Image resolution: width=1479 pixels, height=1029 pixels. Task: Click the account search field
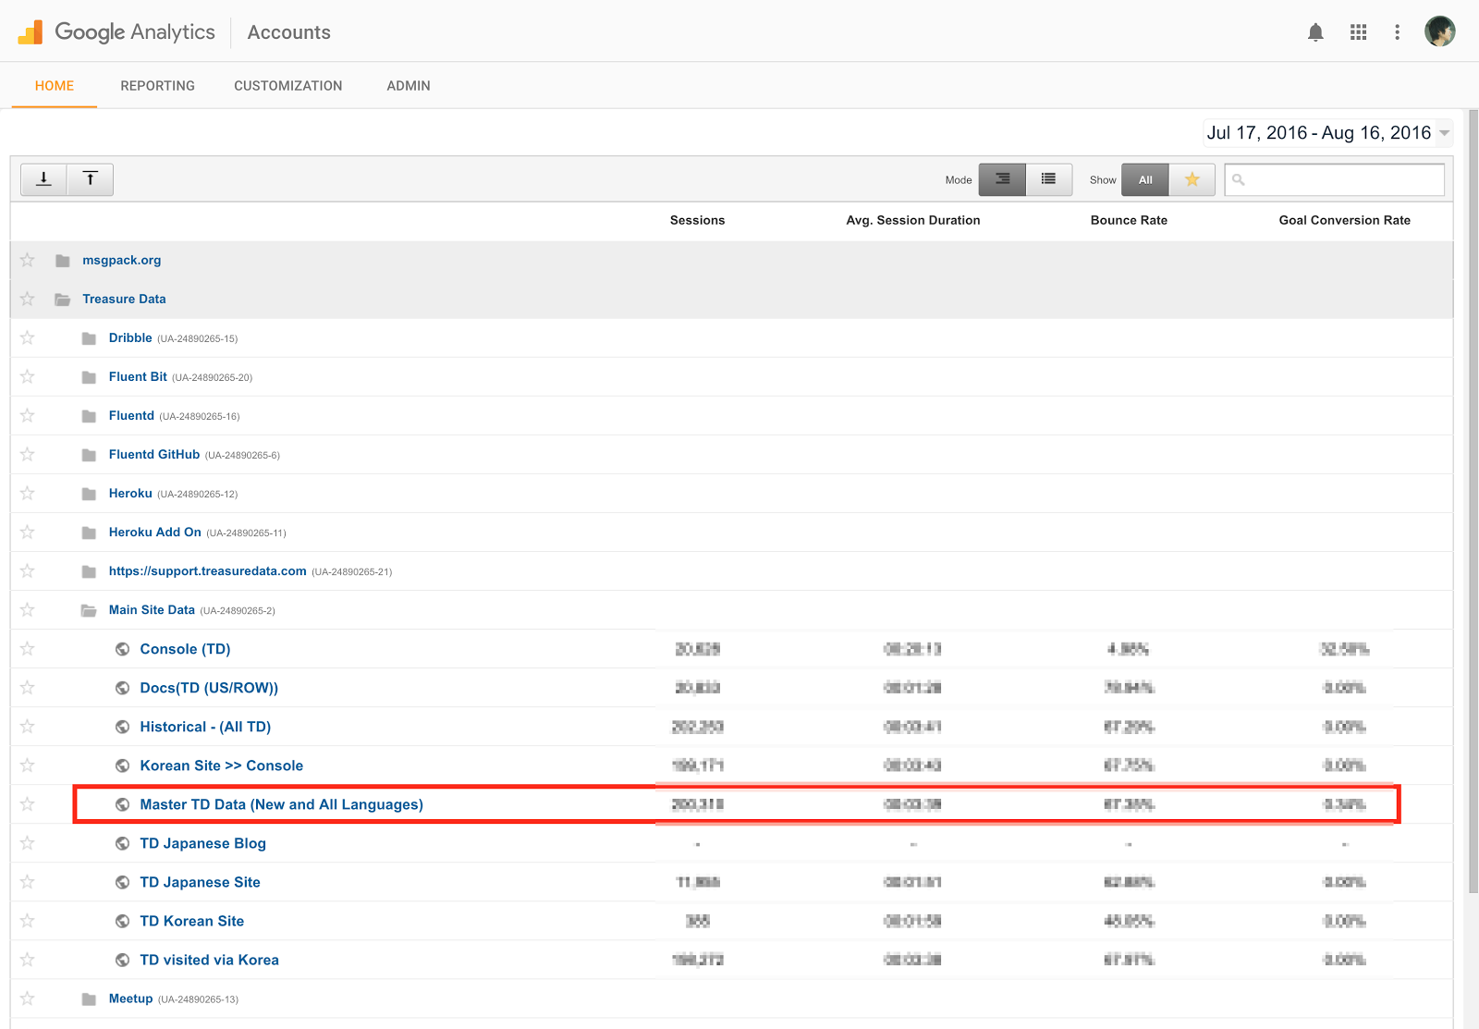pyautogui.click(x=1335, y=179)
